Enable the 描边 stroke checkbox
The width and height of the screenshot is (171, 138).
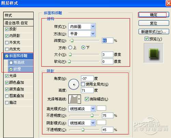point(7,103)
